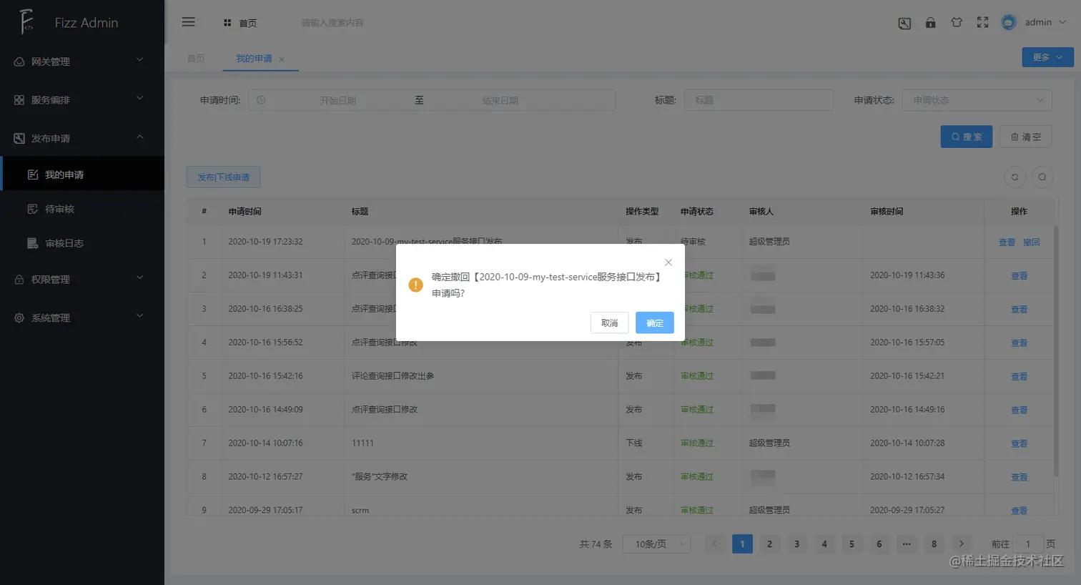Click the 开始日期 date field
This screenshot has width=1081, height=585.
pos(337,100)
